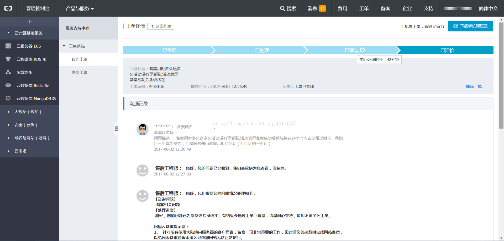504x241 pixels.
Task: Click the 服务支持中心 heading
Action: pyautogui.click(x=77, y=28)
